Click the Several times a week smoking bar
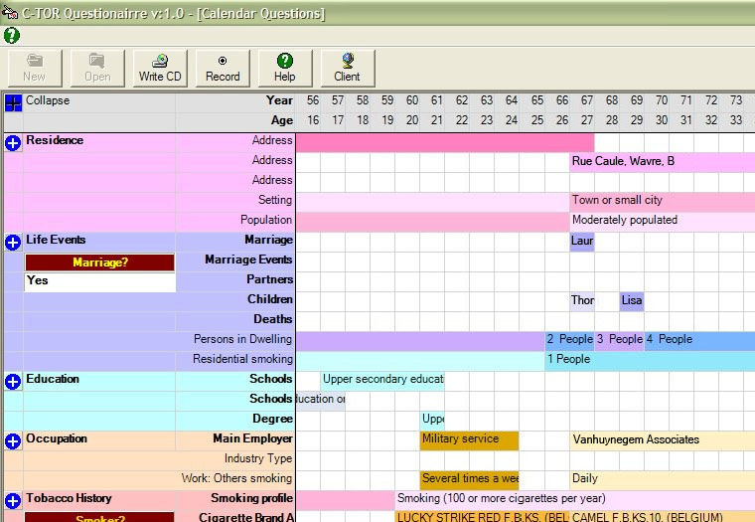755x522 pixels. (x=470, y=480)
